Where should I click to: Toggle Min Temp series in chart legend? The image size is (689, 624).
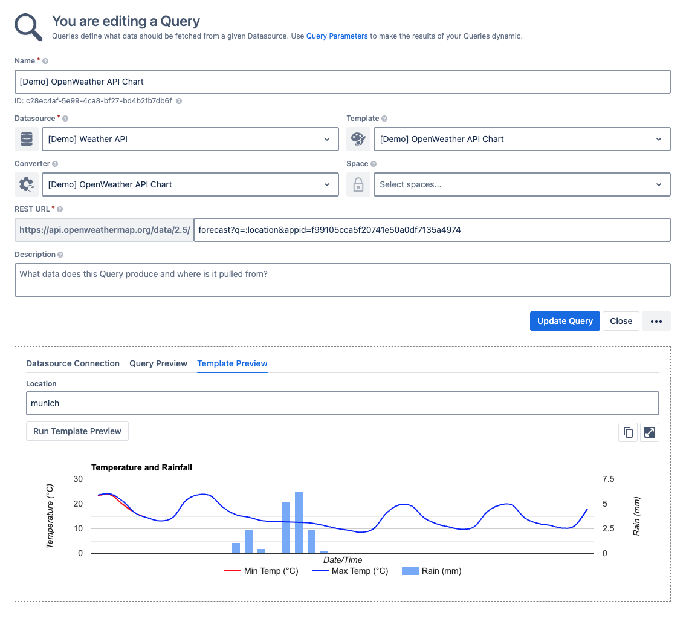pos(262,571)
